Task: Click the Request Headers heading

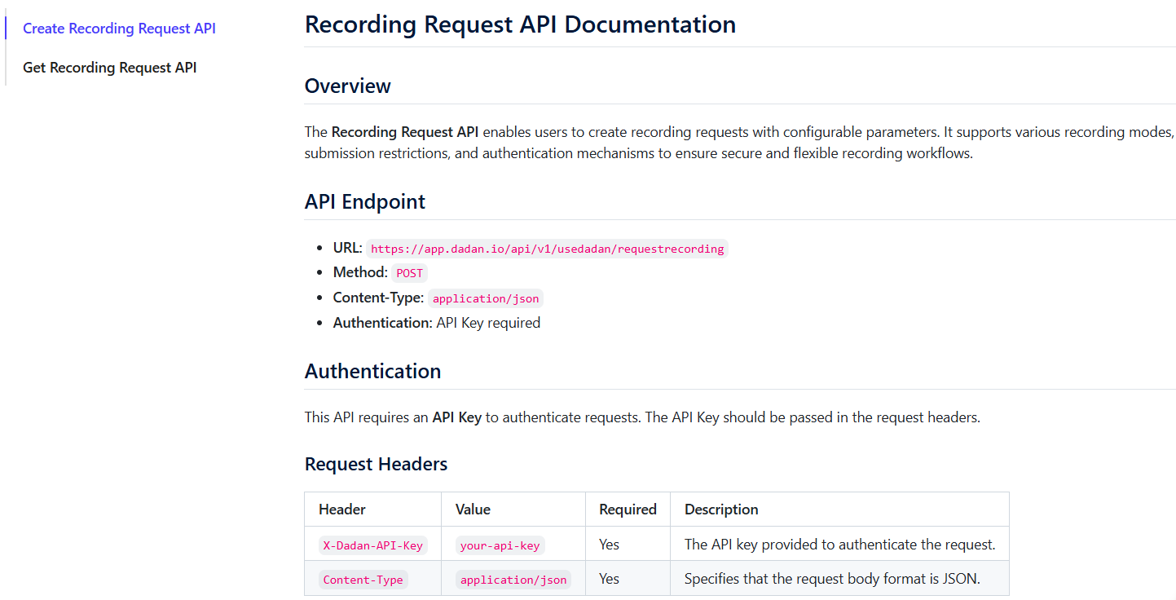Action: 376,463
